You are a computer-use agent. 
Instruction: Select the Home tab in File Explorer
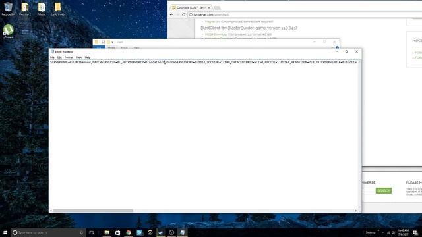(x=111, y=48)
